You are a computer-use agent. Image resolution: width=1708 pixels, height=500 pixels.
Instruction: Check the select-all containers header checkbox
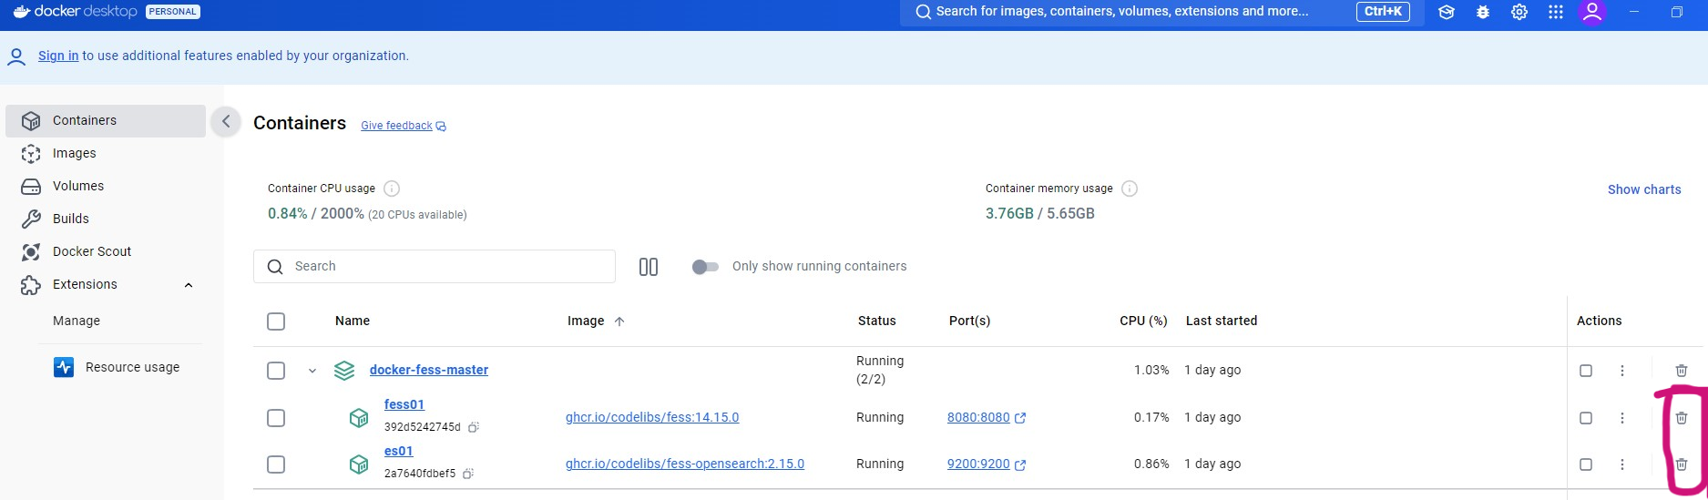276,321
